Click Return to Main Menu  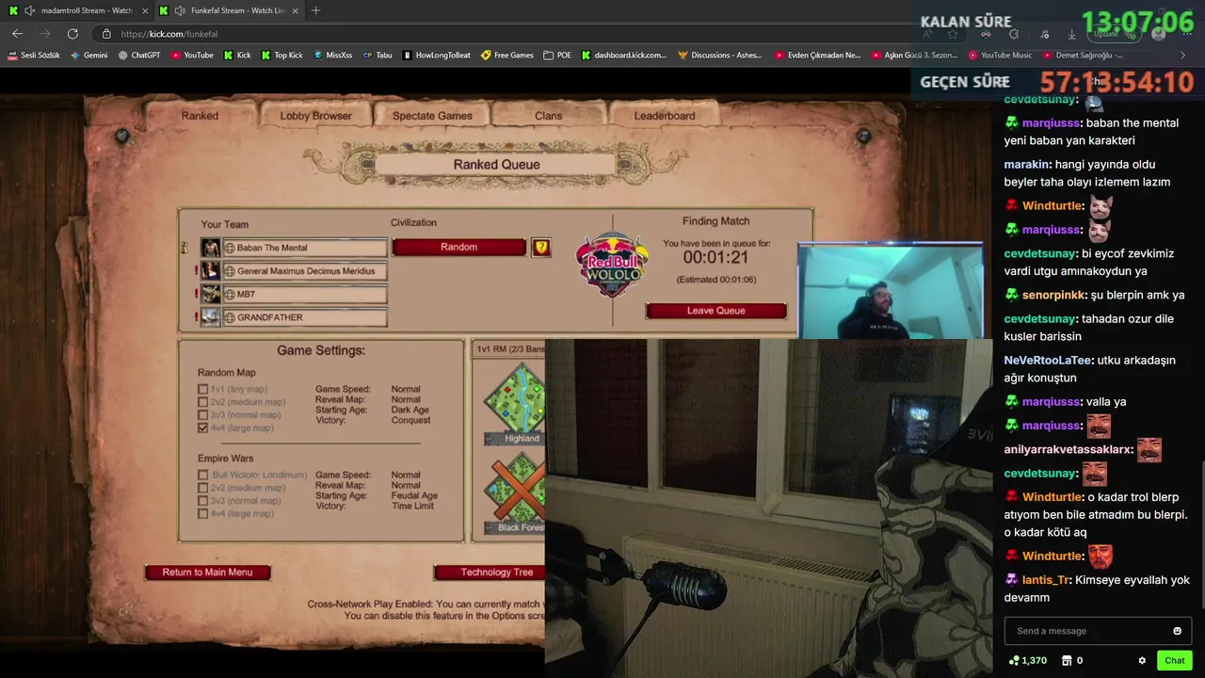pos(207,573)
